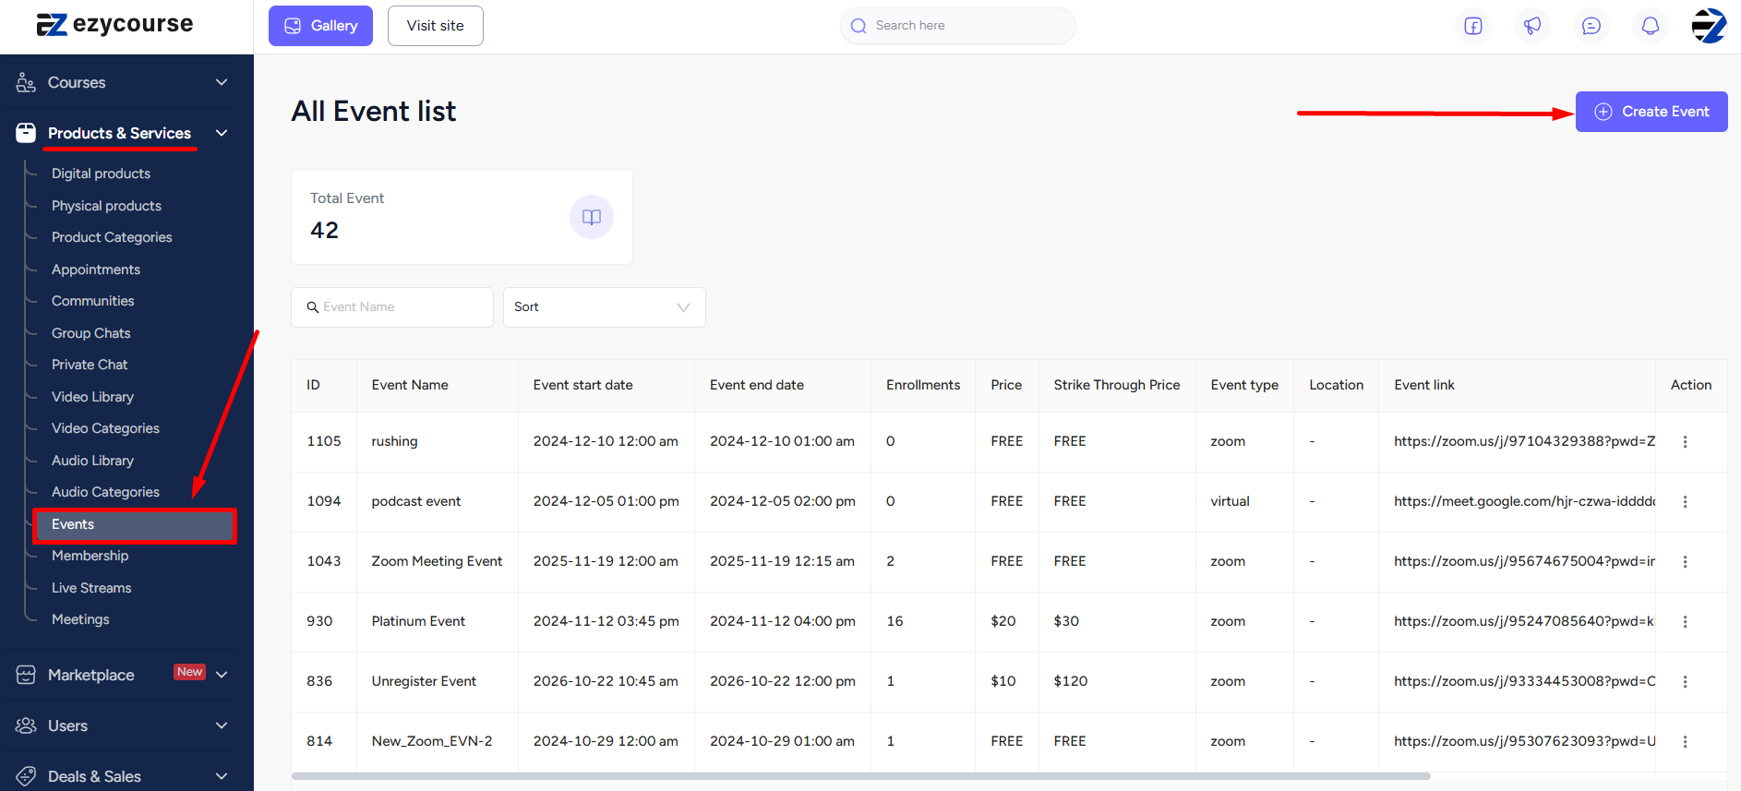Open Meetings in the sidebar
Screen dimensions: 1741x791
(x=80, y=619)
